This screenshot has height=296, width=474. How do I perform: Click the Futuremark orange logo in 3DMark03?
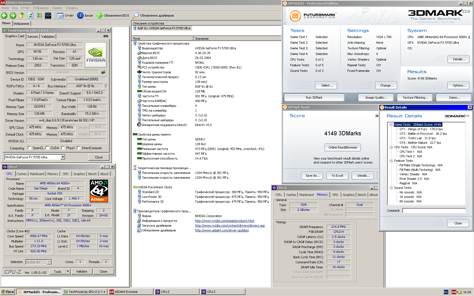(295, 16)
